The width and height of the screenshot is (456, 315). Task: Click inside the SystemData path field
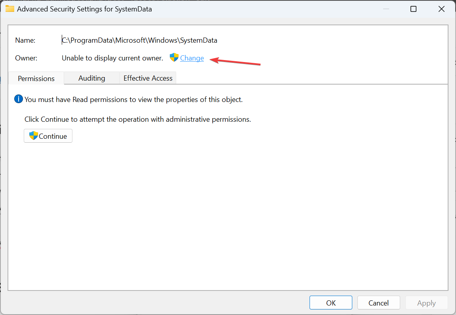tap(140, 40)
